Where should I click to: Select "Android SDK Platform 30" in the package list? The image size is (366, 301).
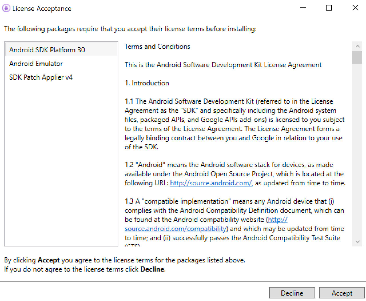tap(47, 50)
